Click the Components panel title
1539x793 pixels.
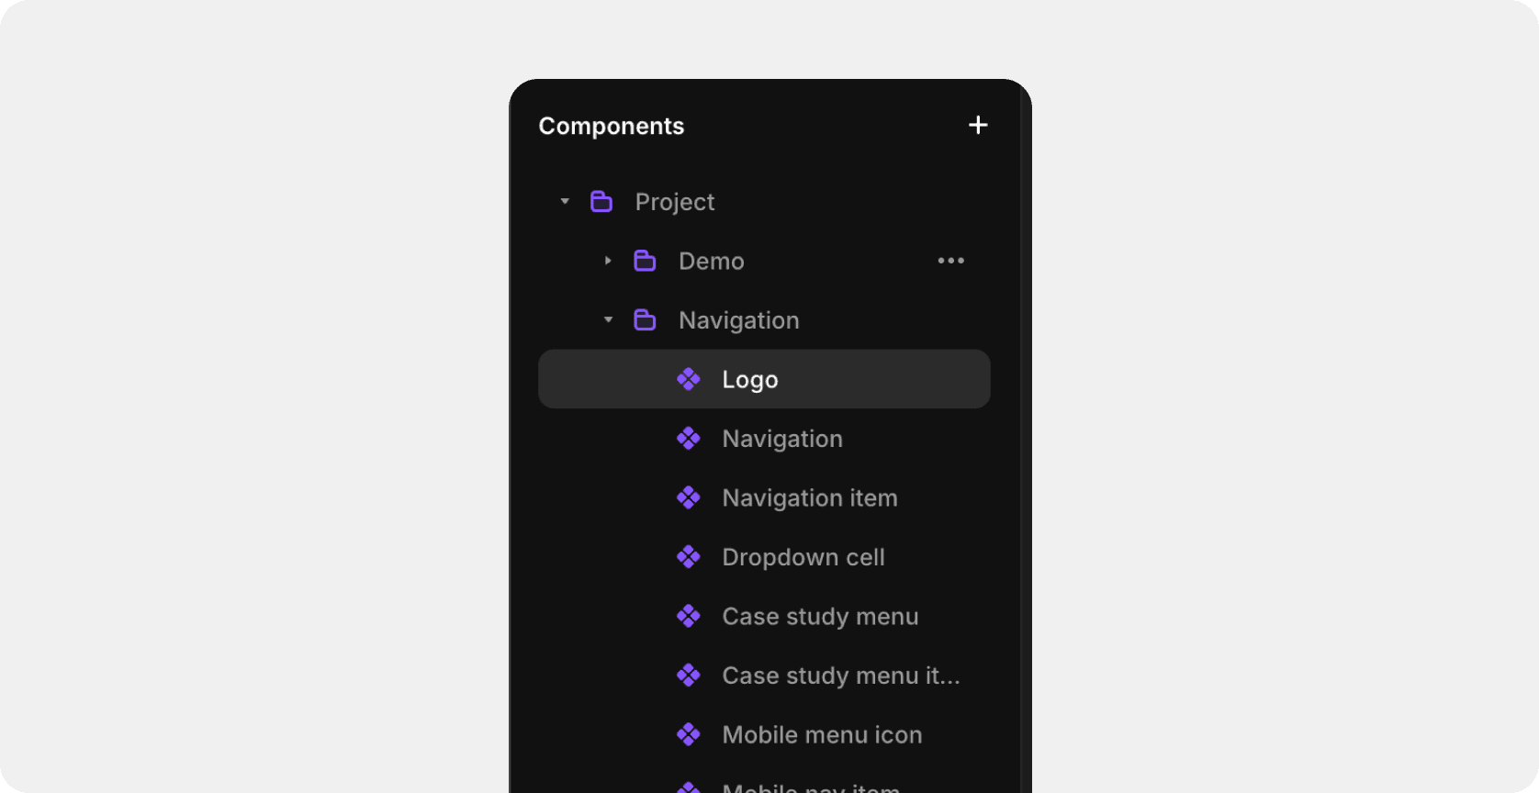point(611,126)
